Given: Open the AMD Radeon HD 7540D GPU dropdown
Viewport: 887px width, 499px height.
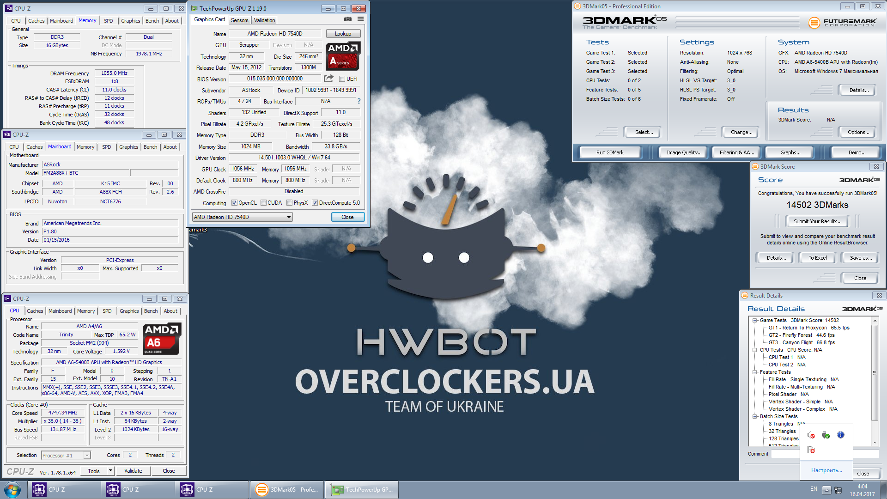Looking at the screenshot, I should [242, 217].
